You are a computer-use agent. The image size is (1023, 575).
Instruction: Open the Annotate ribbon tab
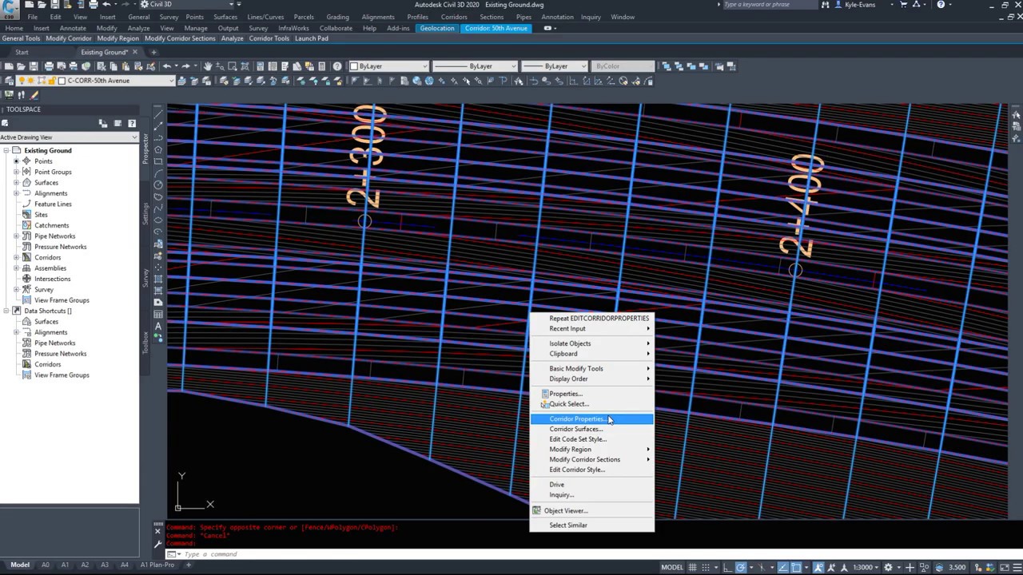(x=73, y=28)
